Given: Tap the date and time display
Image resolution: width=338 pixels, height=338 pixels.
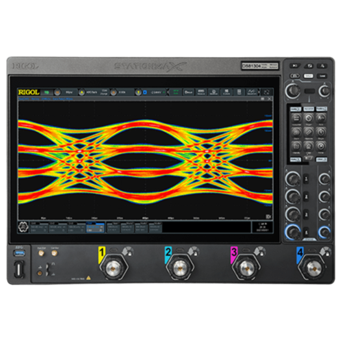Looking at the screenshot, I should 263,227.
